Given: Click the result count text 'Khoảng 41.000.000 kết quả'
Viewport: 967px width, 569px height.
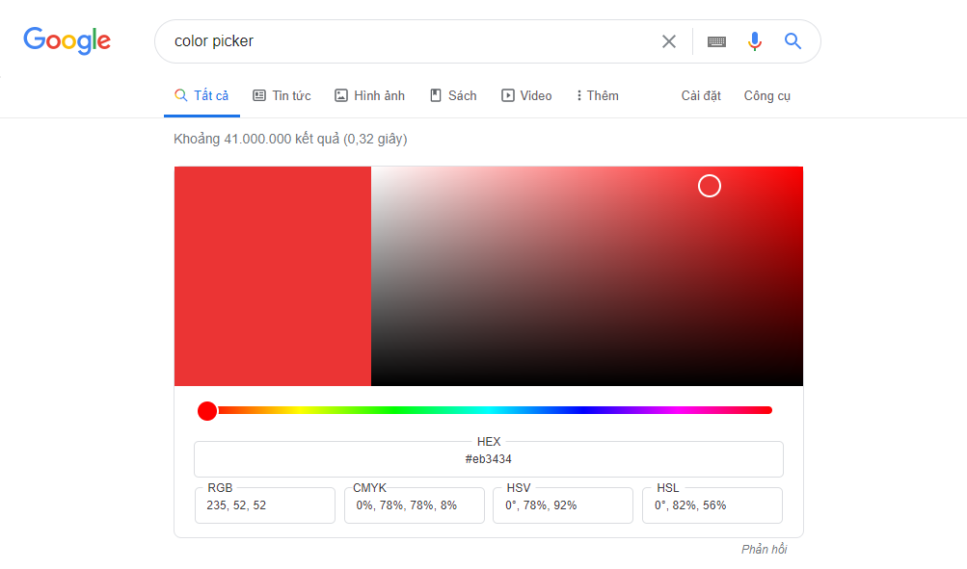Looking at the screenshot, I should (x=256, y=140).
